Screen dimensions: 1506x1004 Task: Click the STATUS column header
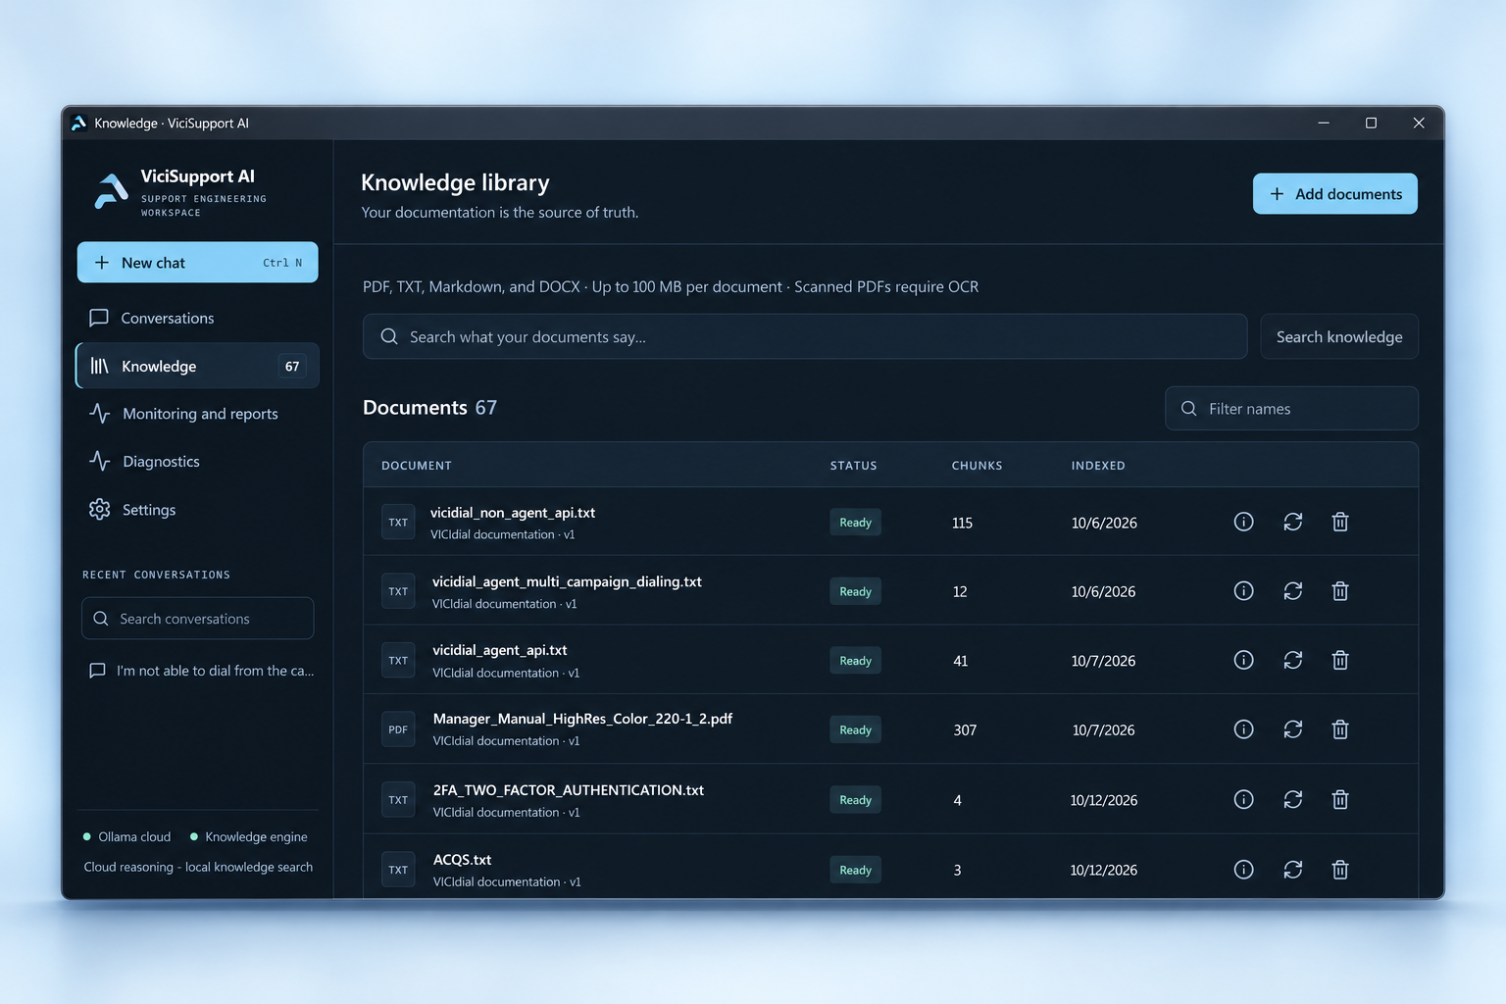853,466
